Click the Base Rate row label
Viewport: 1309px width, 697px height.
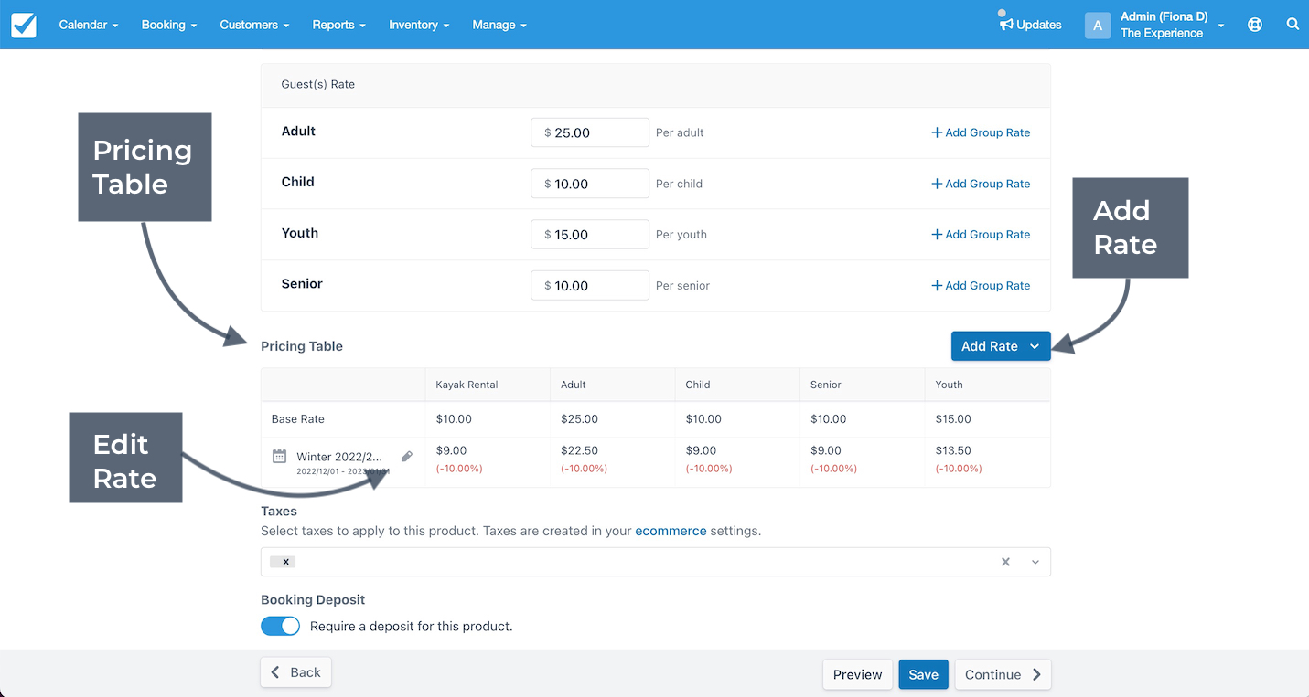pyautogui.click(x=298, y=419)
